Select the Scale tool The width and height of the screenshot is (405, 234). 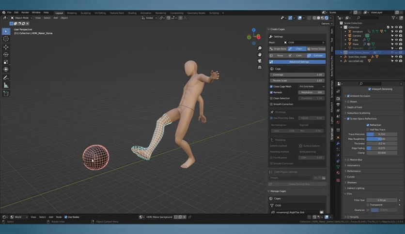click(6, 62)
